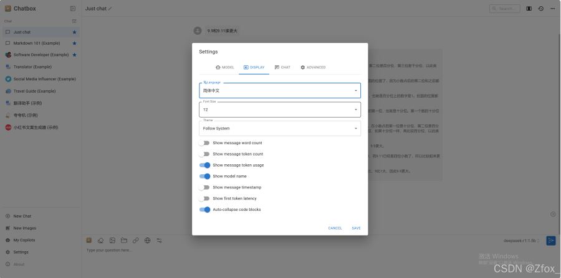Turn off Show model name

(x=204, y=176)
